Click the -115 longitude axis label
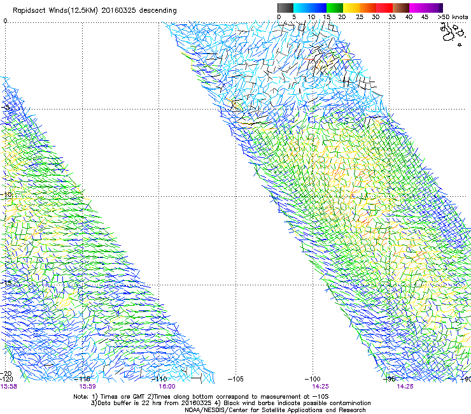Screen dimensions: 471x414 (82, 379)
